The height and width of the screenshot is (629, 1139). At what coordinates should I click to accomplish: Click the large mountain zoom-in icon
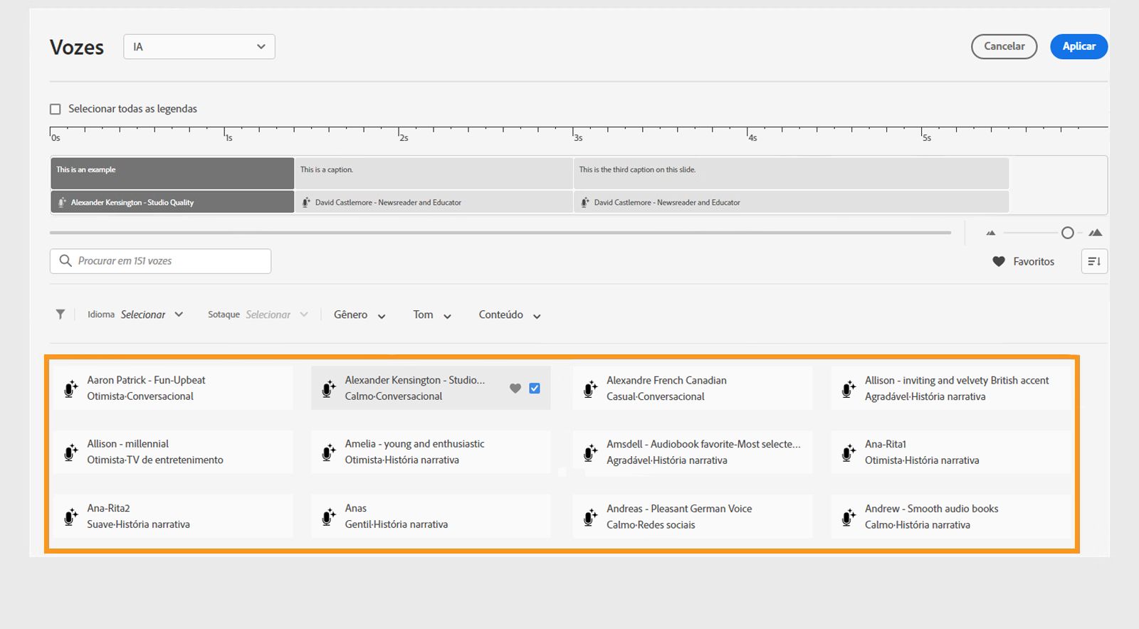click(1096, 233)
